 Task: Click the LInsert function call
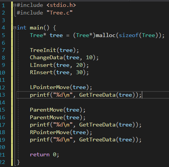pyautogui.click(x=41, y=65)
